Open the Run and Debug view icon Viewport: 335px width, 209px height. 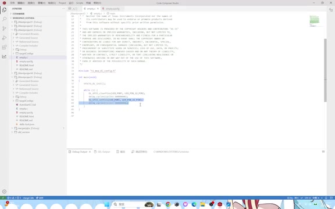[4, 38]
